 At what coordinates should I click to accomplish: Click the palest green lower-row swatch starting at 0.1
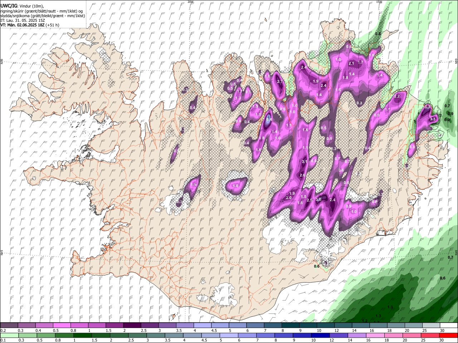pyautogui.click(x=9, y=335)
